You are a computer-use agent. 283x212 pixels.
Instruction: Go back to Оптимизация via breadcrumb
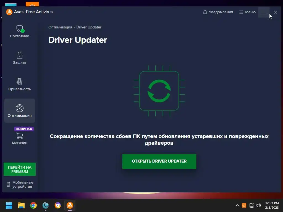click(x=60, y=27)
